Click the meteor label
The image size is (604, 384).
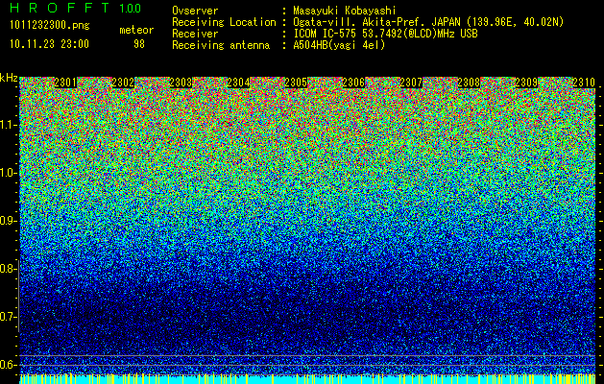pyautogui.click(x=136, y=30)
